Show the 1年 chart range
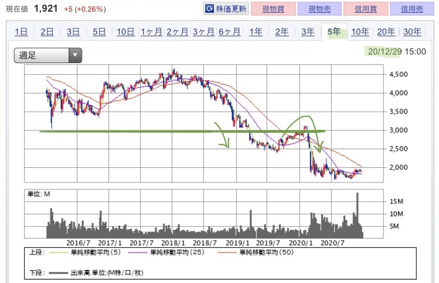 click(256, 32)
